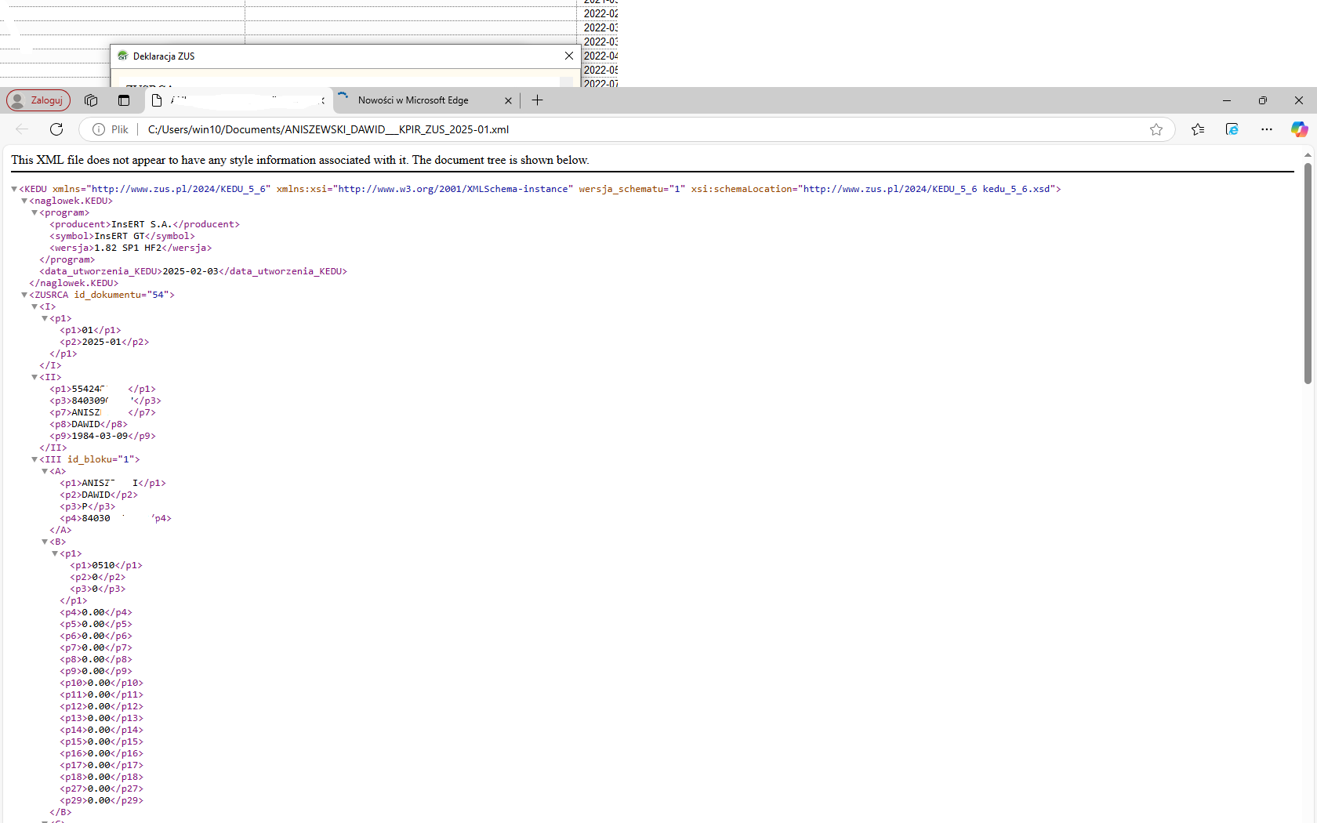
Task: Open the Favorites list icon
Action: (1197, 129)
